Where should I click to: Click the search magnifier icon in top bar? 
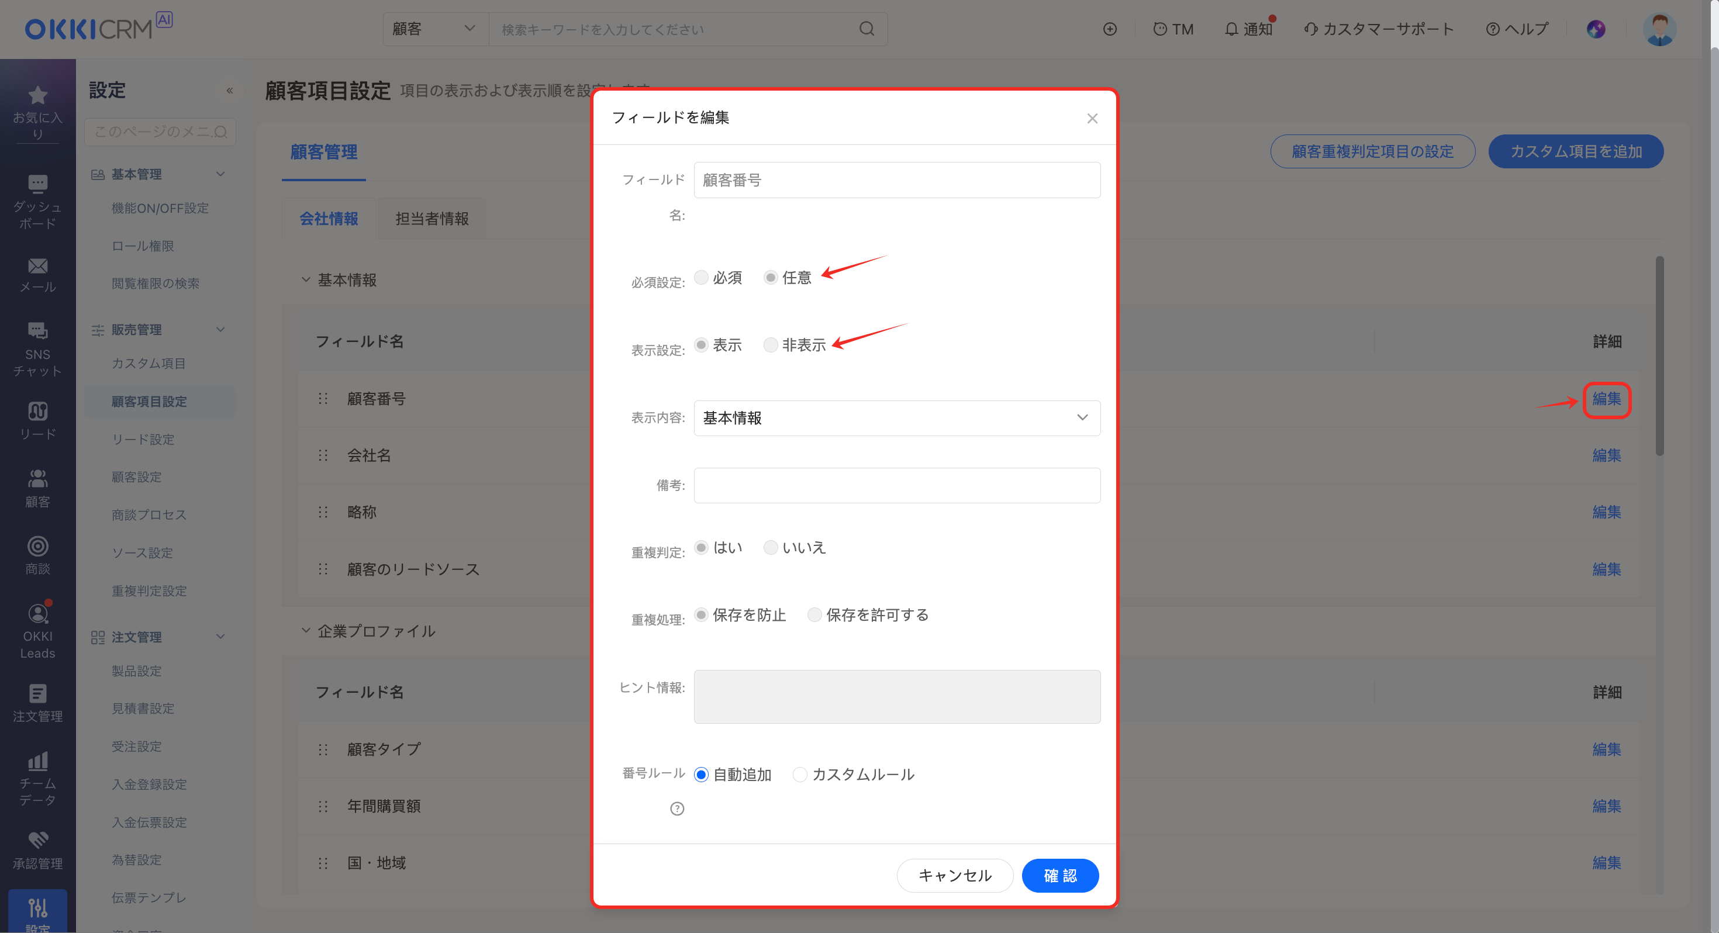[x=866, y=29]
